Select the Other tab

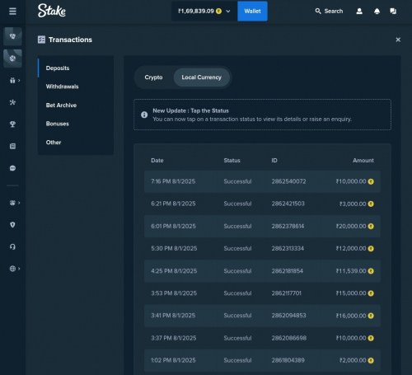[76, 143]
